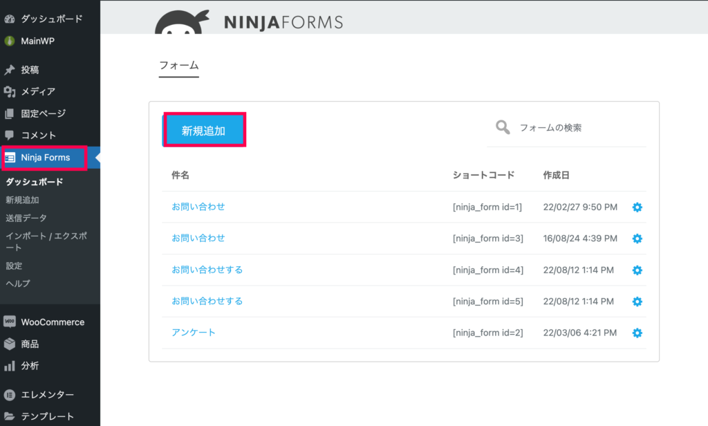Click shortcode [ninja_form id=2]
708x426 pixels.
point(487,333)
